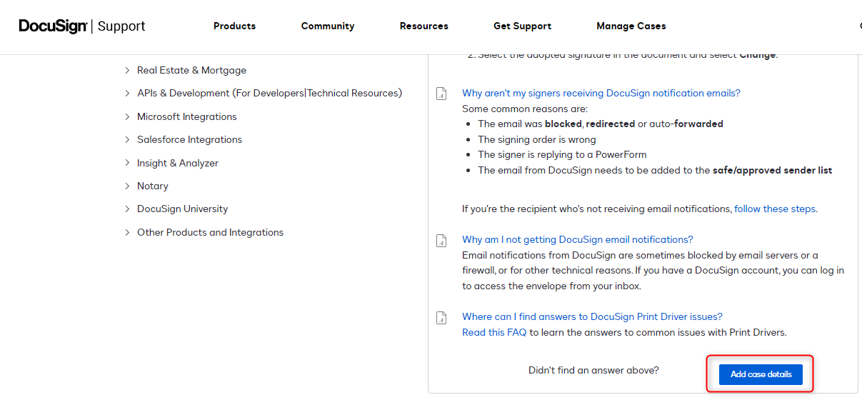This screenshot has height=420, width=862.
Task: Click document icon beside email notifications article
Action: [x=441, y=240]
